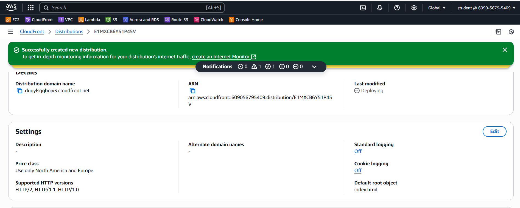Viewport: 520px width, 208px height.
Task: Click the in-progress count icon in Notifications
Action: coord(296,67)
